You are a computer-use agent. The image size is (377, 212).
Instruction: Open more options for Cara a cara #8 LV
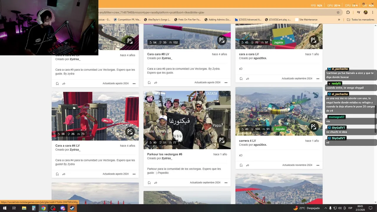coord(226,83)
